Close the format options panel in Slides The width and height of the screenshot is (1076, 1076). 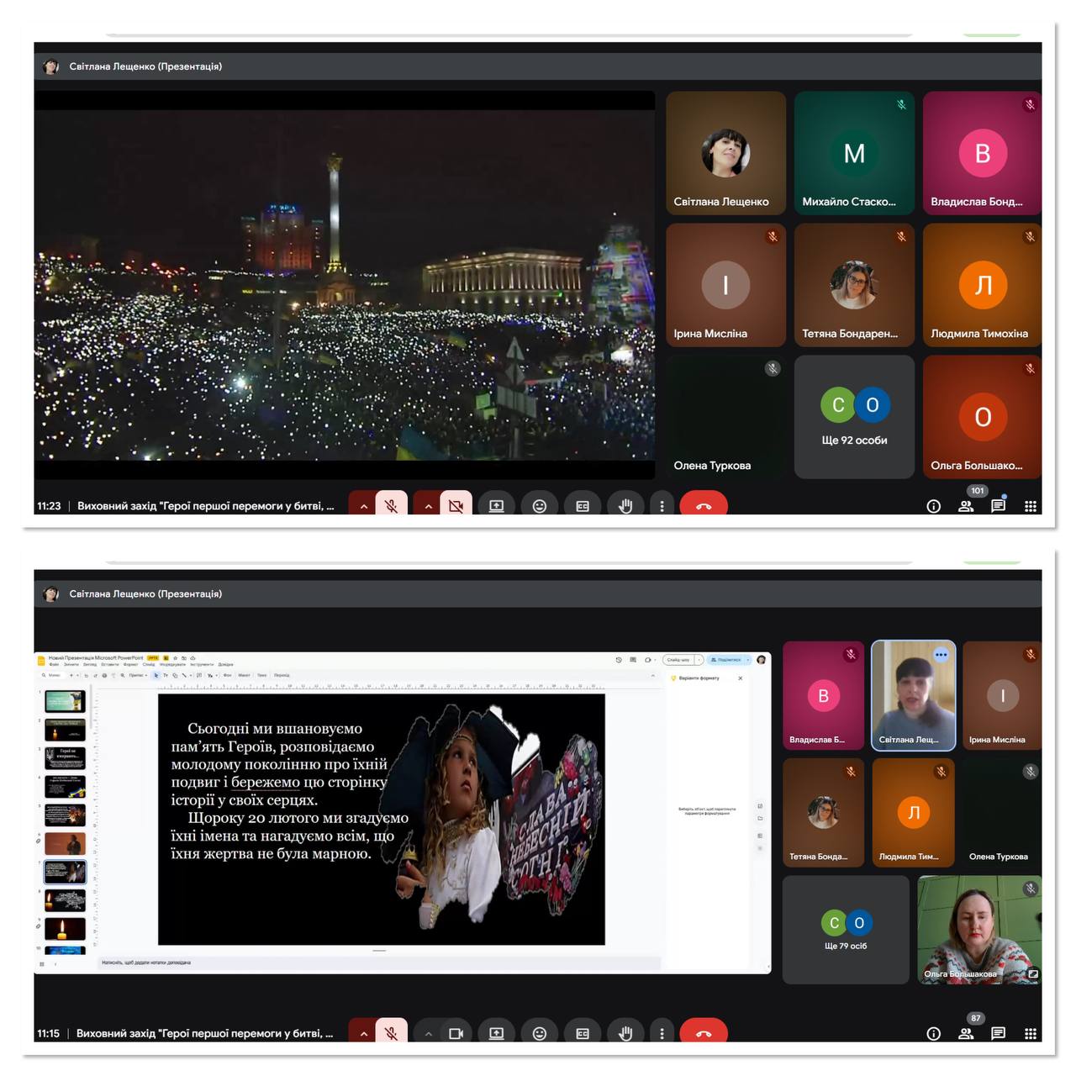740,678
